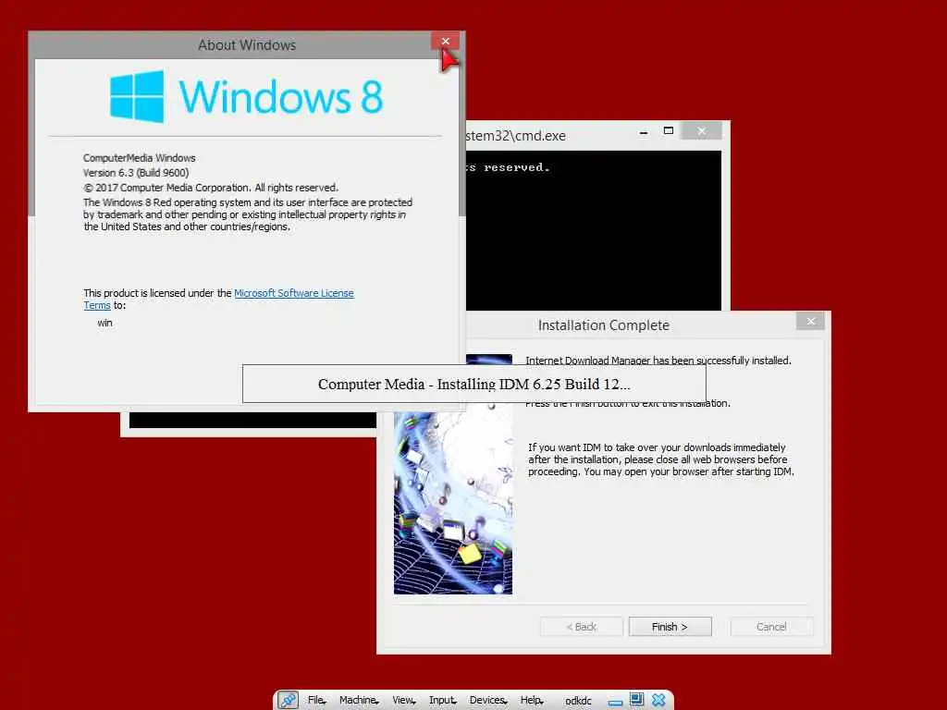Click the exit fullscreen icon on mini toolbar
The height and width of the screenshot is (710, 947).
pyautogui.click(x=636, y=700)
